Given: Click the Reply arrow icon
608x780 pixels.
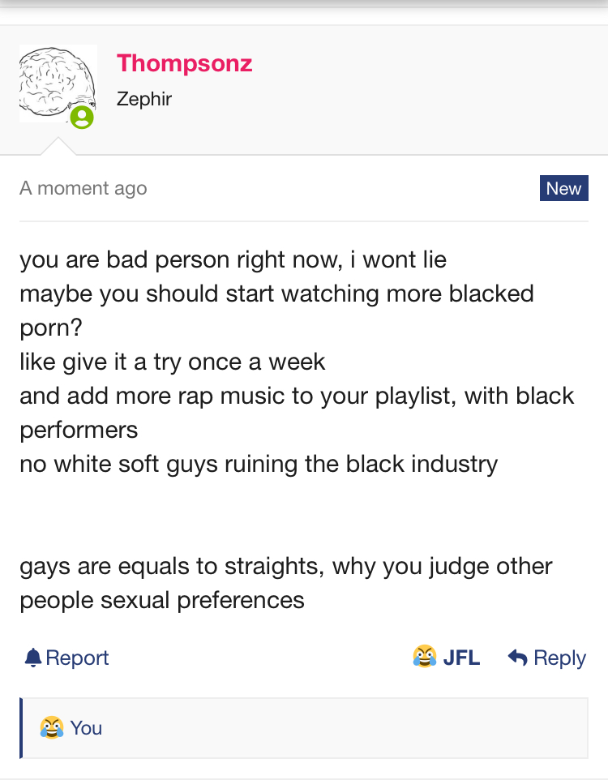Looking at the screenshot, I should pos(517,657).
